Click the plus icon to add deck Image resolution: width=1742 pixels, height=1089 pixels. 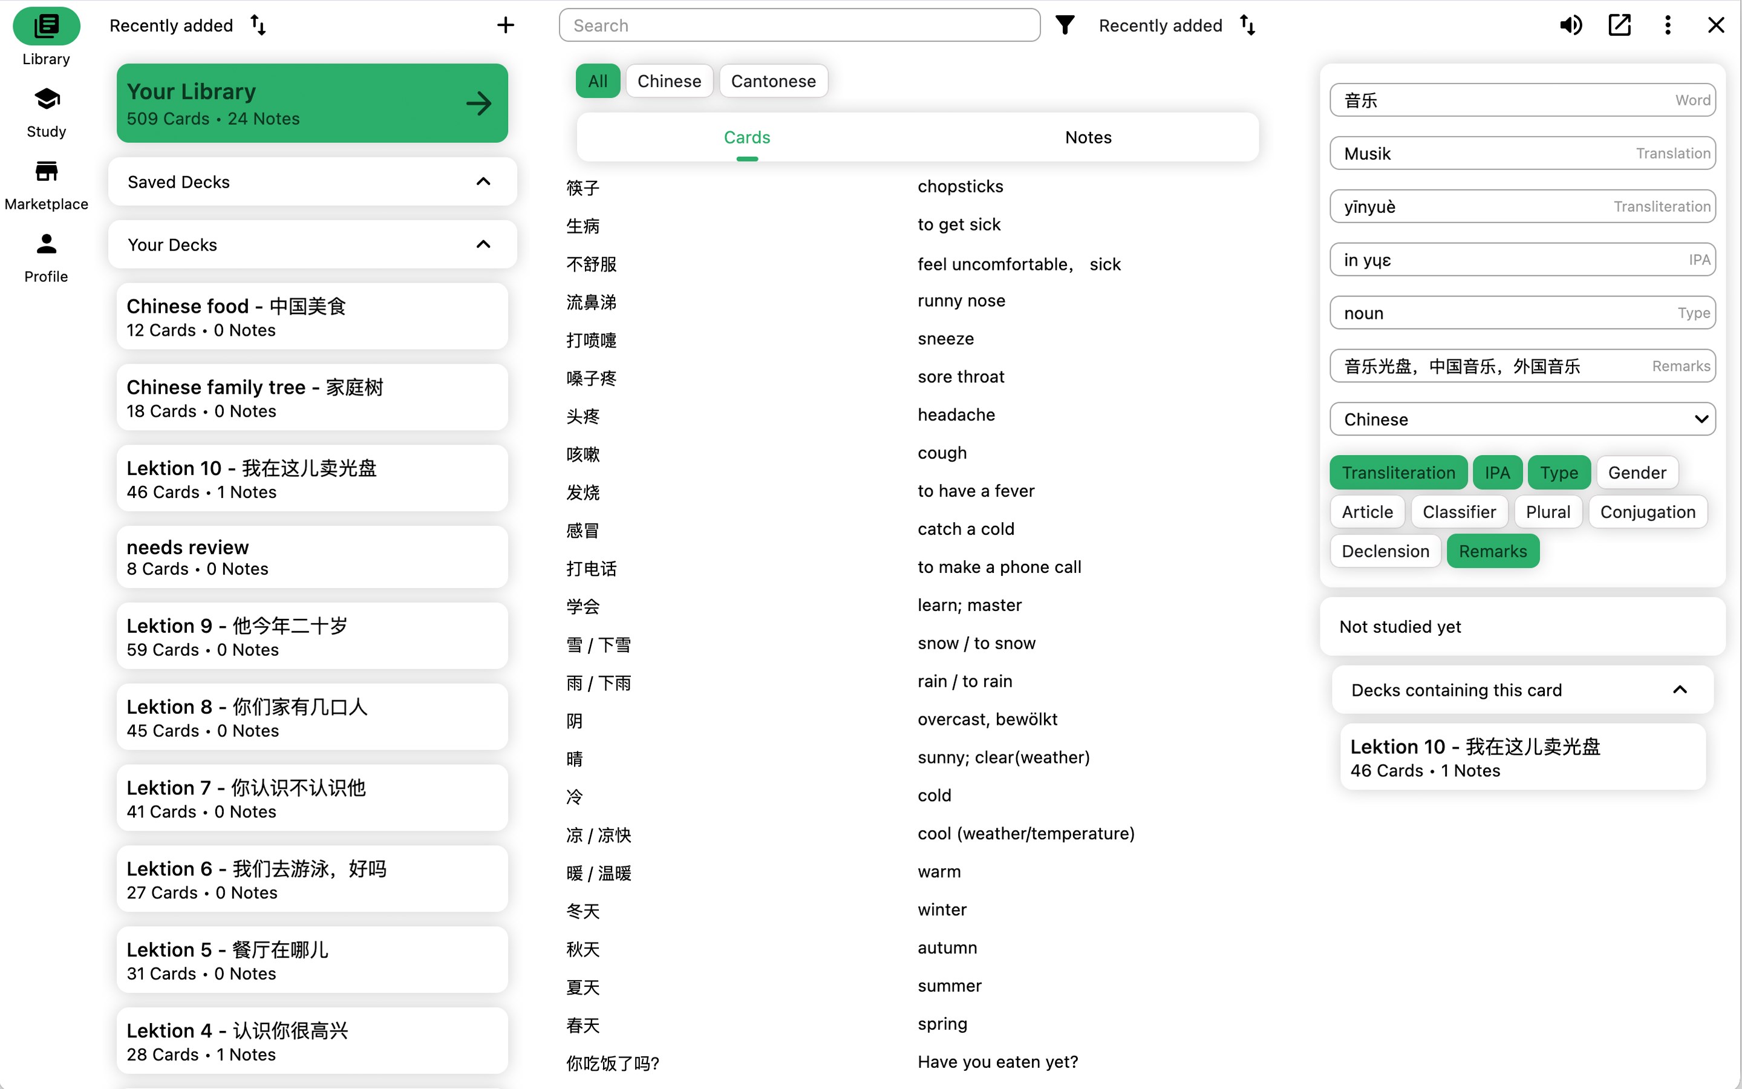click(x=505, y=25)
